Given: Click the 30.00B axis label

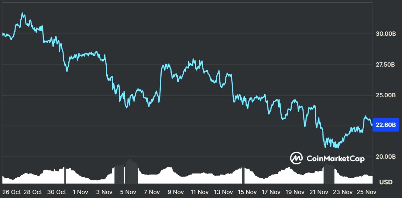Looking at the screenshot, I should click(x=386, y=34).
